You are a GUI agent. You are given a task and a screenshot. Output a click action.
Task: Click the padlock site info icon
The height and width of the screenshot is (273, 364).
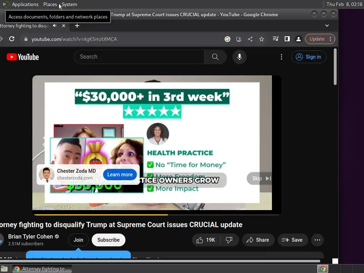pos(26,39)
